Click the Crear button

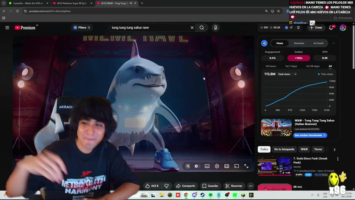316,27
